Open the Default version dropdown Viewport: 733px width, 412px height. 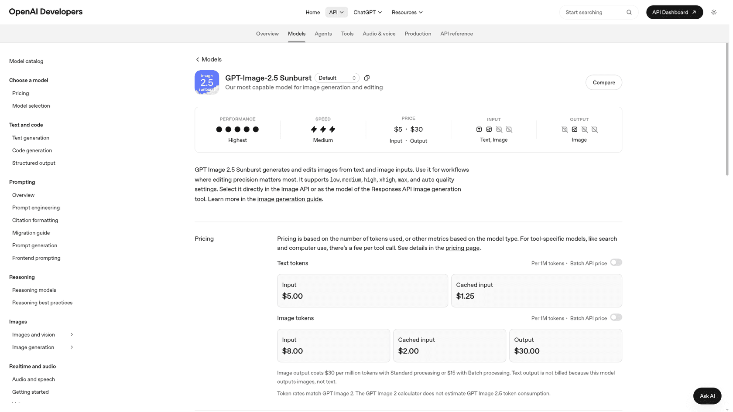(337, 78)
